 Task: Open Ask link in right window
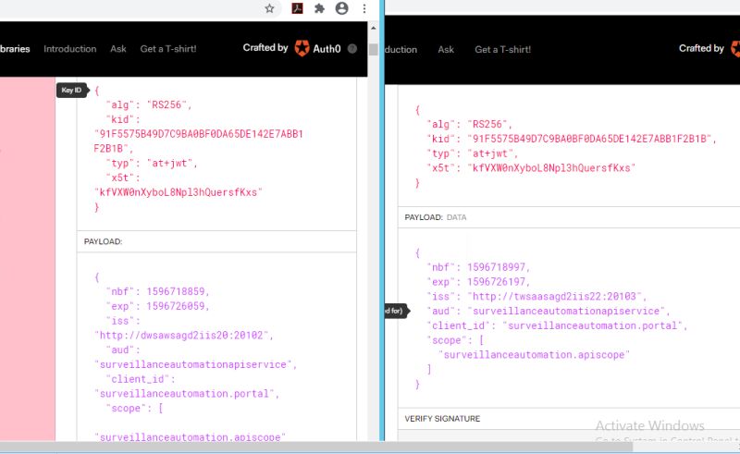point(446,49)
